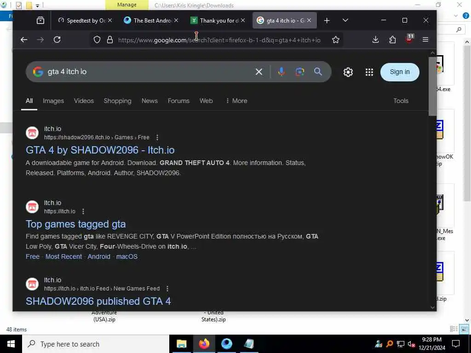Close the 'gta 4 itch io' tab
The image size is (471, 353).
tap(309, 20)
